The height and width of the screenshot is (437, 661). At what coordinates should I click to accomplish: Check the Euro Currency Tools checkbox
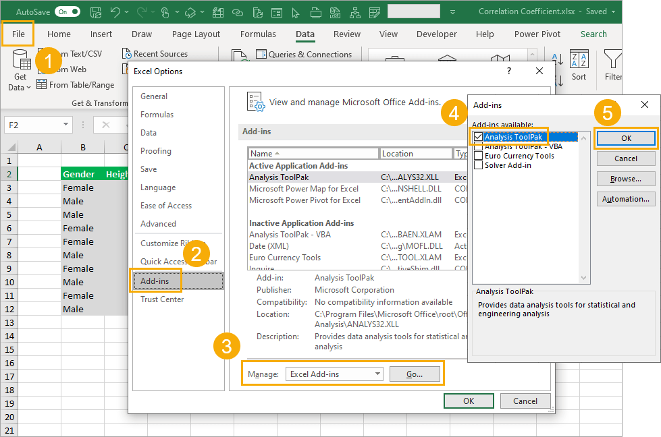click(x=479, y=156)
